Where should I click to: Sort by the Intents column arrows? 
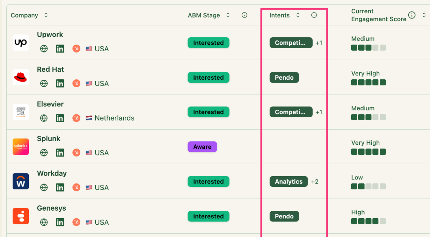(x=298, y=15)
